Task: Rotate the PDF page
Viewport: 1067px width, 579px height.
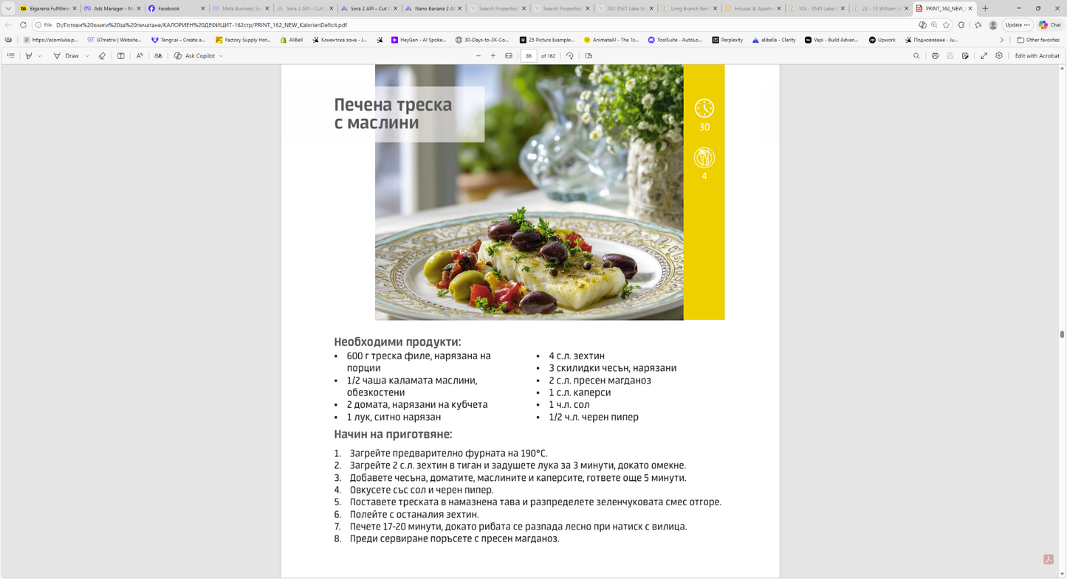Action: point(570,56)
